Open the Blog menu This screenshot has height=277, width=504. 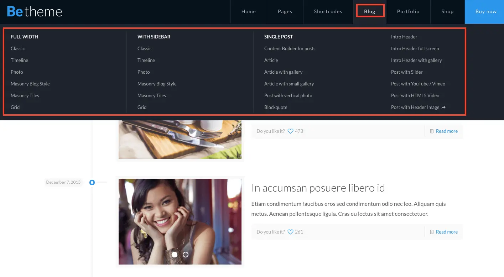tap(370, 11)
